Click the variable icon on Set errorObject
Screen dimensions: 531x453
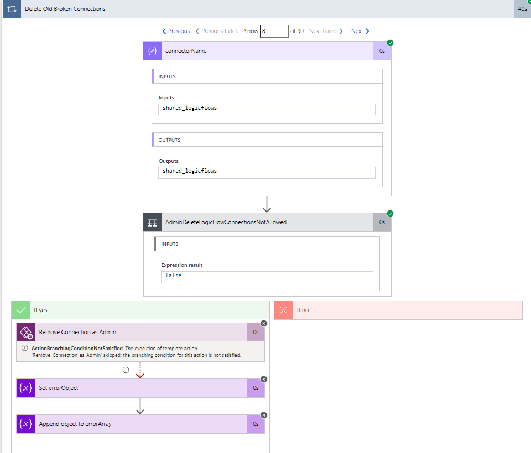[x=25, y=388]
